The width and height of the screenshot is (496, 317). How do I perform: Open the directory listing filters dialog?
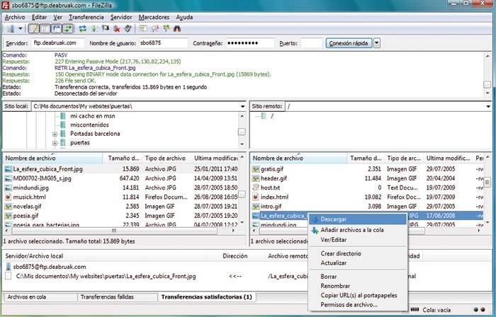point(143,29)
